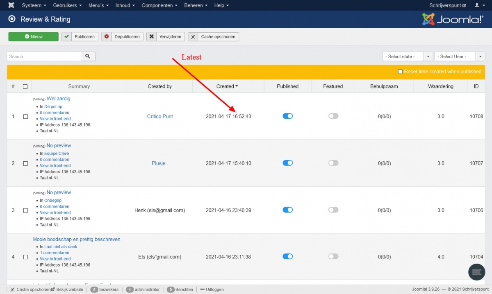This screenshot has height=294, width=492.
Task: Sort by the Created column header
Action: [227, 86]
